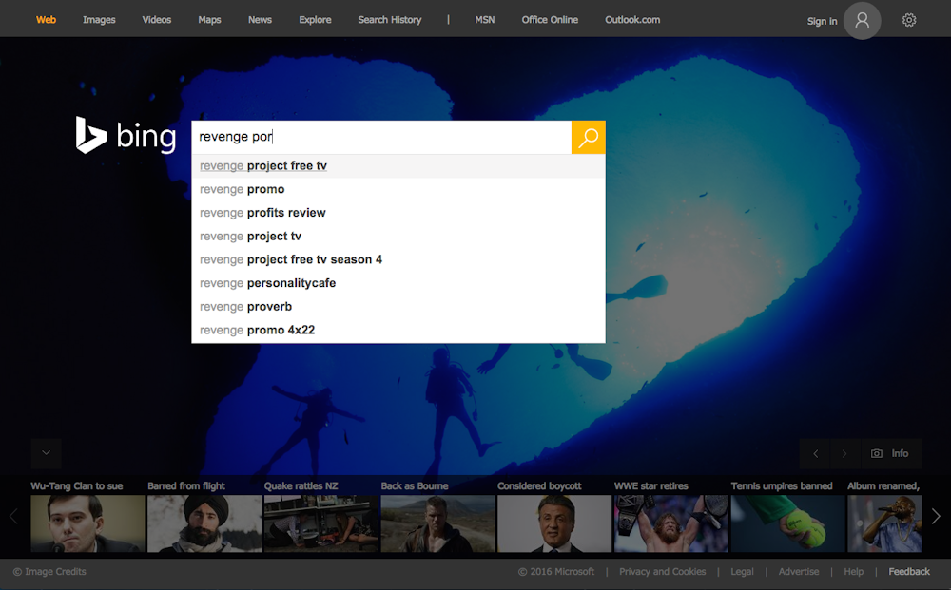Open the Advertise footer link
This screenshot has width=951, height=590.
coord(798,571)
